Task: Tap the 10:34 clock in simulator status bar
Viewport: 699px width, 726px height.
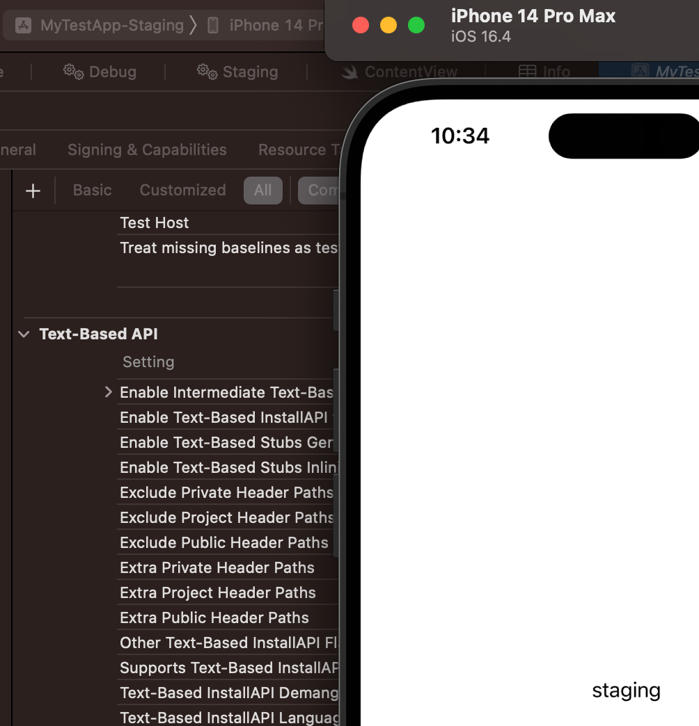Action: (x=460, y=136)
